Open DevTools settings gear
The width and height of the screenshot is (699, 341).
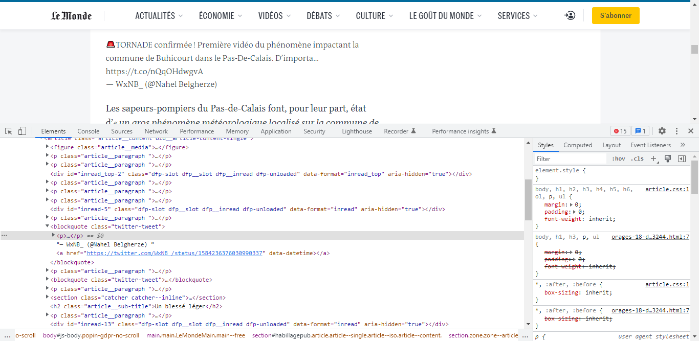click(662, 131)
